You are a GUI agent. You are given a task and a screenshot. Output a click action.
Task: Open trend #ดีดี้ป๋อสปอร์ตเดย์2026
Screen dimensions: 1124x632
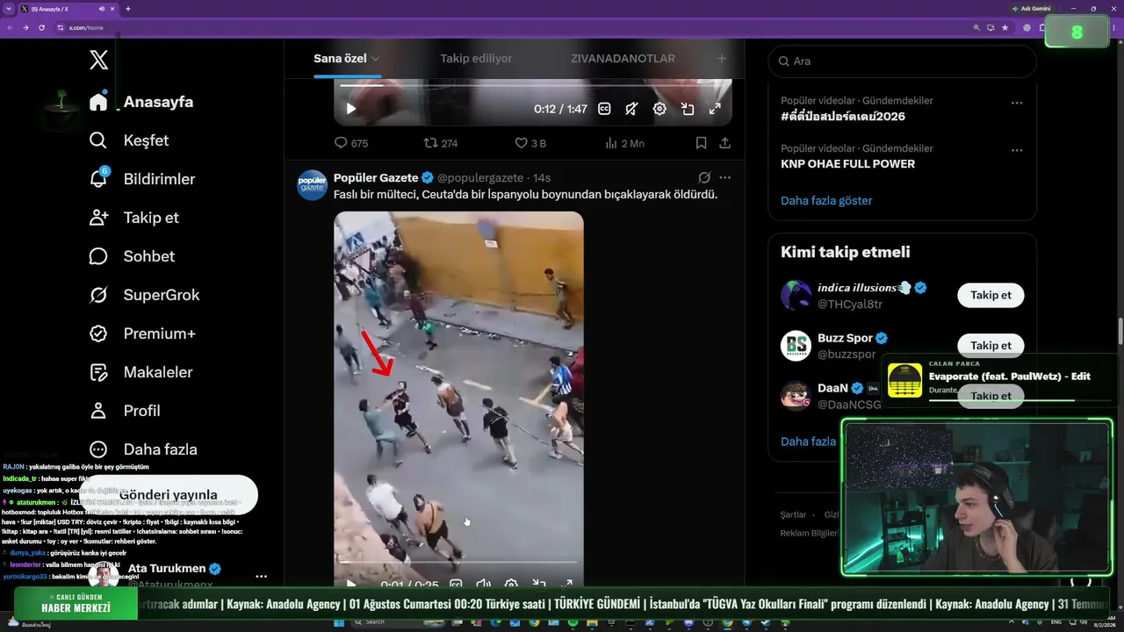point(843,116)
